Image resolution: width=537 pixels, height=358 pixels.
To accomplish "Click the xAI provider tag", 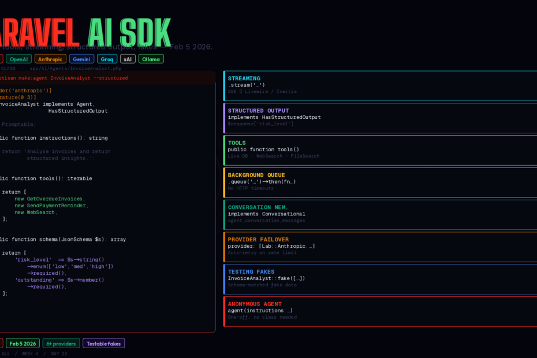I will (128, 59).
